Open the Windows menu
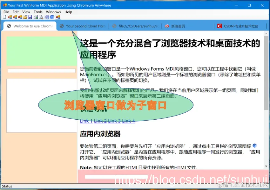 pos(53,12)
